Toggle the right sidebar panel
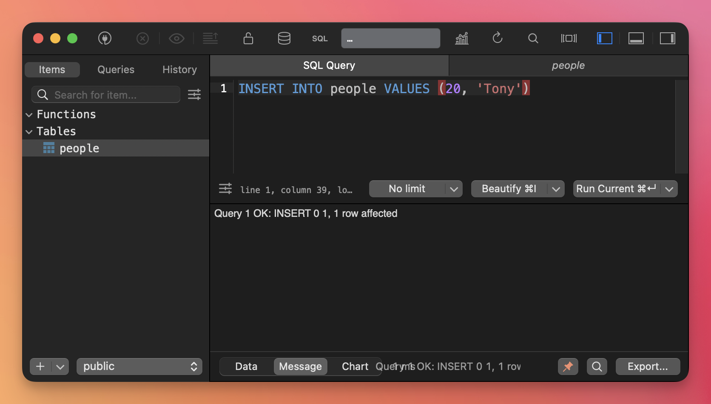Screen dimensions: 711x404 coord(667,39)
